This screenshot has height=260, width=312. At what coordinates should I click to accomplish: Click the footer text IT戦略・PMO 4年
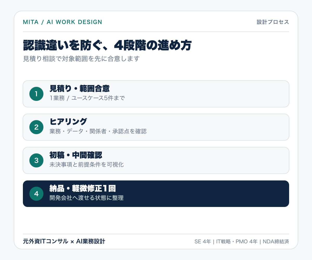pos(237,242)
